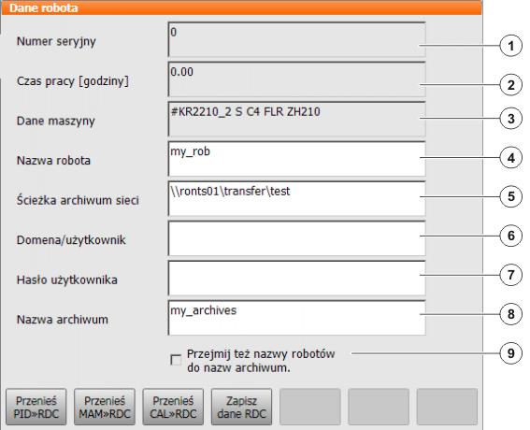The image size is (530, 430).
Task: Click the Numer seryjny label
Action: coord(56,41)
